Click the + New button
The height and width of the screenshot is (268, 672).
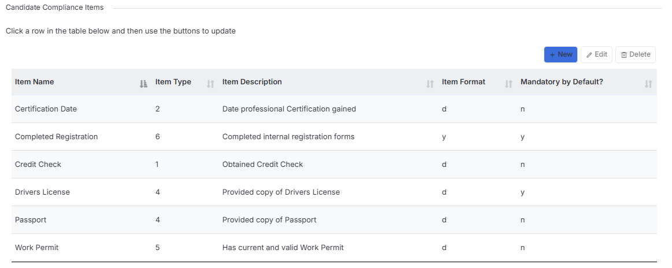[x=560, y=54]
